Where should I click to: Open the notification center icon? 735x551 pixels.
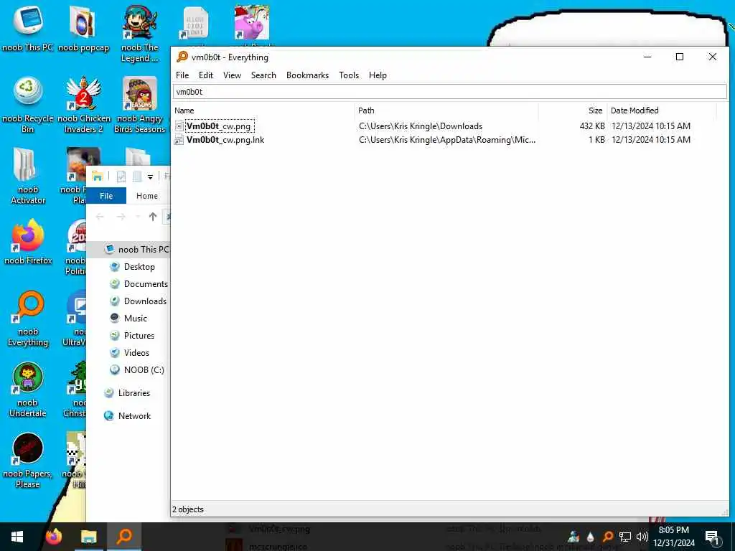(x=712, y=537)
